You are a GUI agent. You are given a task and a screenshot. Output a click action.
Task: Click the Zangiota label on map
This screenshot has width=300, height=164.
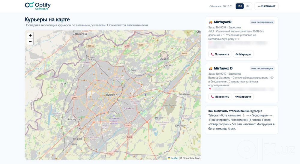click(77, 139)
